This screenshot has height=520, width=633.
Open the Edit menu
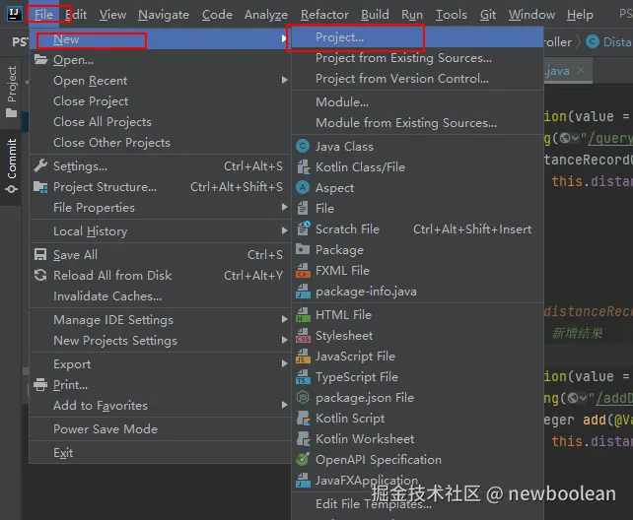click(76, 15)
